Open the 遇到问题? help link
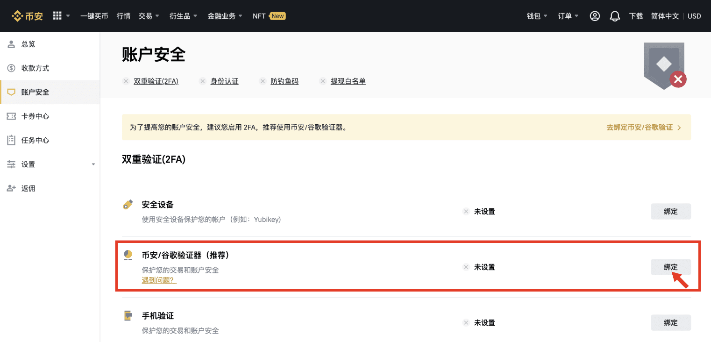The width and height of the screenshot is (711, 342). click(x=159, y=280)
